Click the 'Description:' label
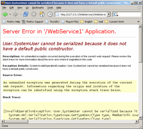 11,56
